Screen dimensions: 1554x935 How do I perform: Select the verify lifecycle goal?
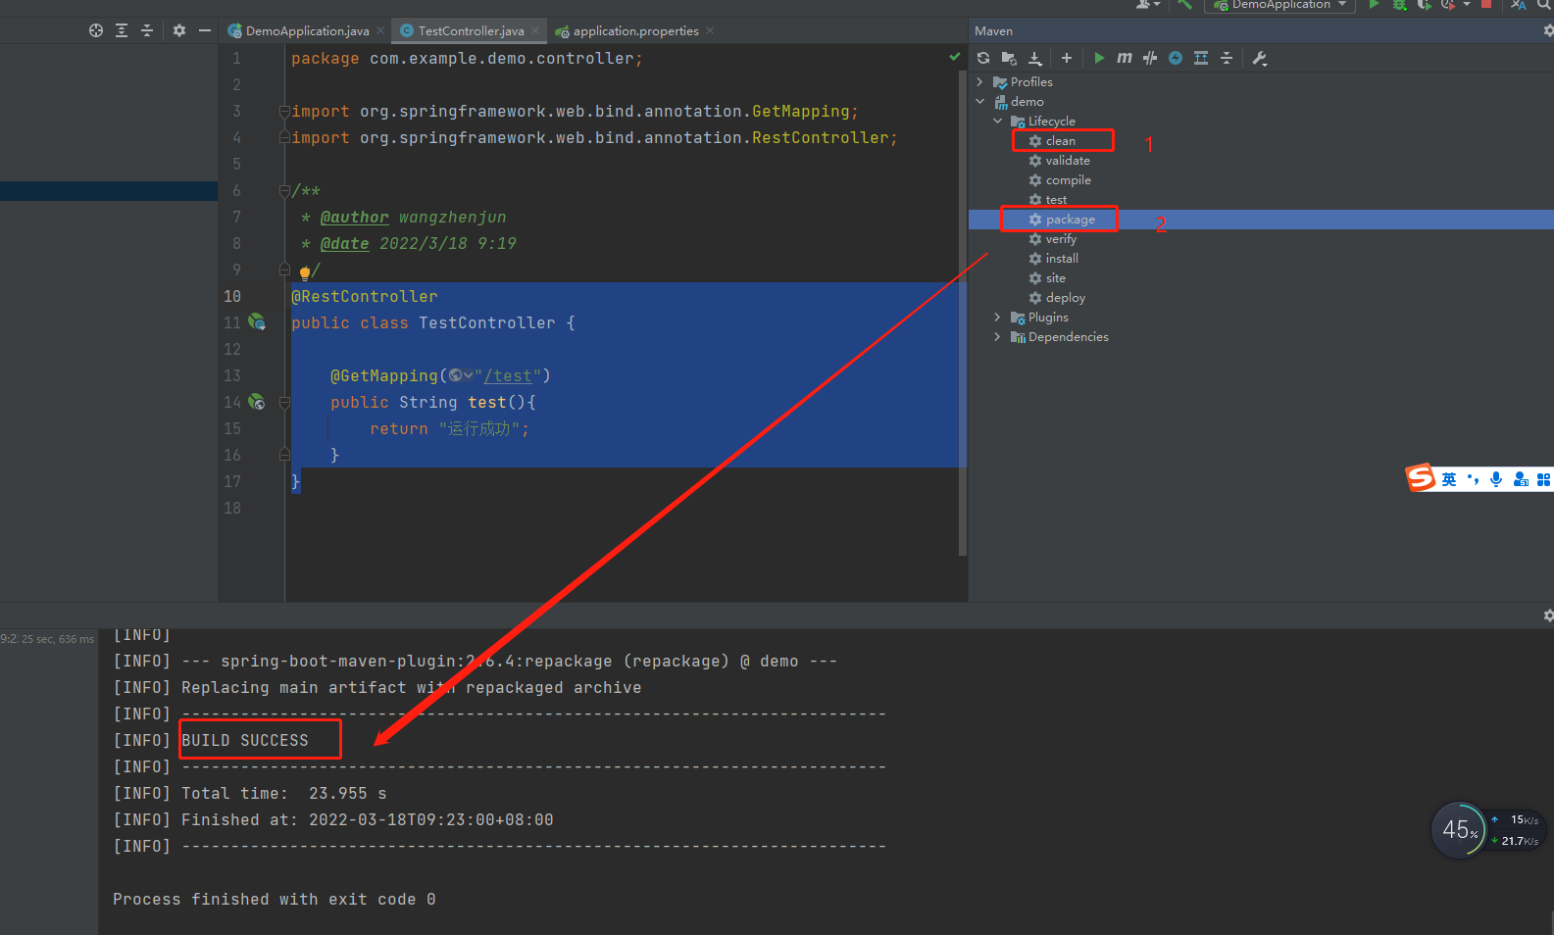[x=1061, y=239]
